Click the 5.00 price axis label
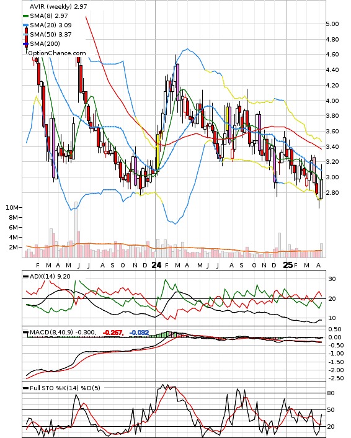The image size is (351, 438). [332, 24]
